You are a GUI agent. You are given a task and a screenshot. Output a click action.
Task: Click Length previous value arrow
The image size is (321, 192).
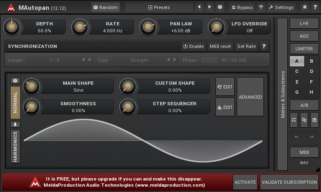83,60
